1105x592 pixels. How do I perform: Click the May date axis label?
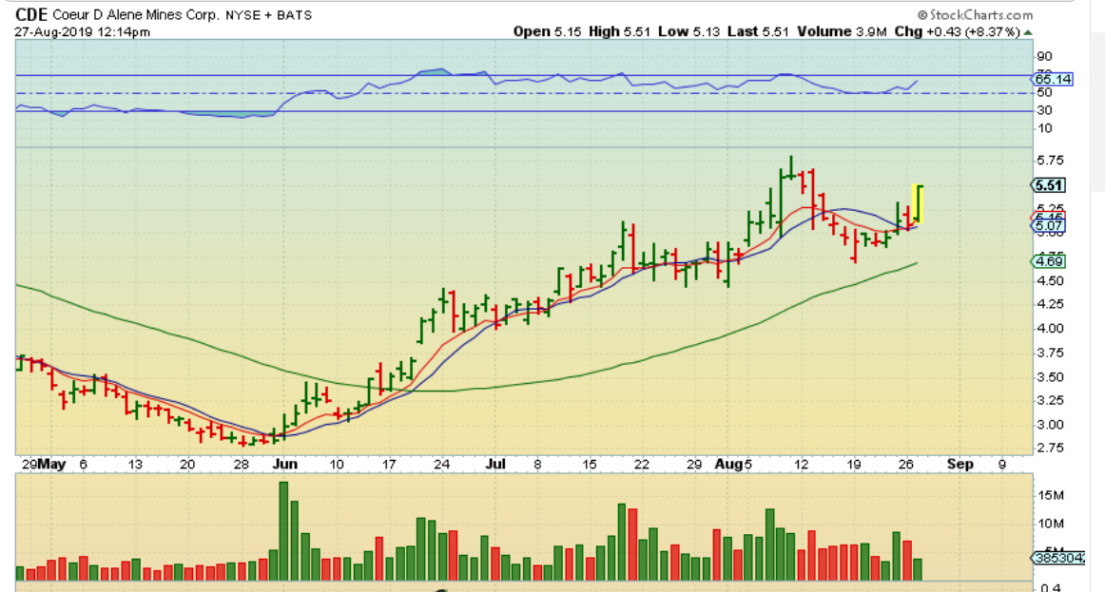tap(52, 465)
